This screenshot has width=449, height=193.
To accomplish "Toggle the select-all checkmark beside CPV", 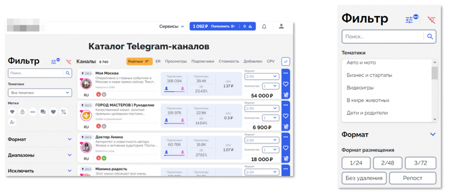I will tap(285, 61).
